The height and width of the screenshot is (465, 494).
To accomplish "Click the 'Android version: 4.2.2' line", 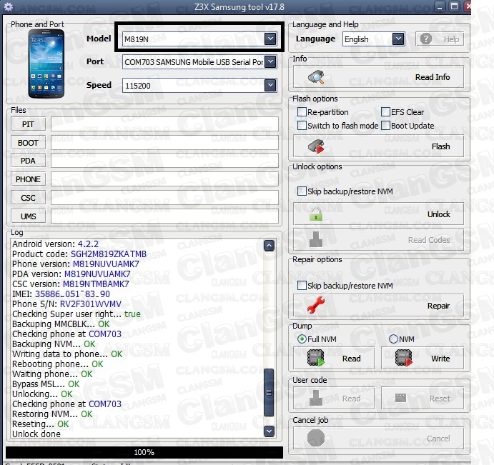I will (55, 244).
